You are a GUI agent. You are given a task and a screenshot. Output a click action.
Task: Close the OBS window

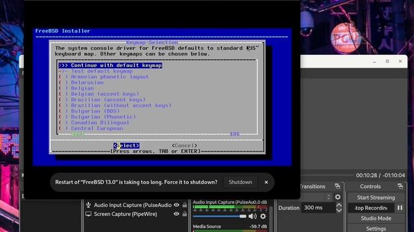pyautogui.click(x=400, y=61)
